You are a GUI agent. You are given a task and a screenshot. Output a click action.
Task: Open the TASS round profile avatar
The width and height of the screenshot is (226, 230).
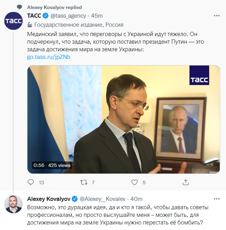coord(13,21)
